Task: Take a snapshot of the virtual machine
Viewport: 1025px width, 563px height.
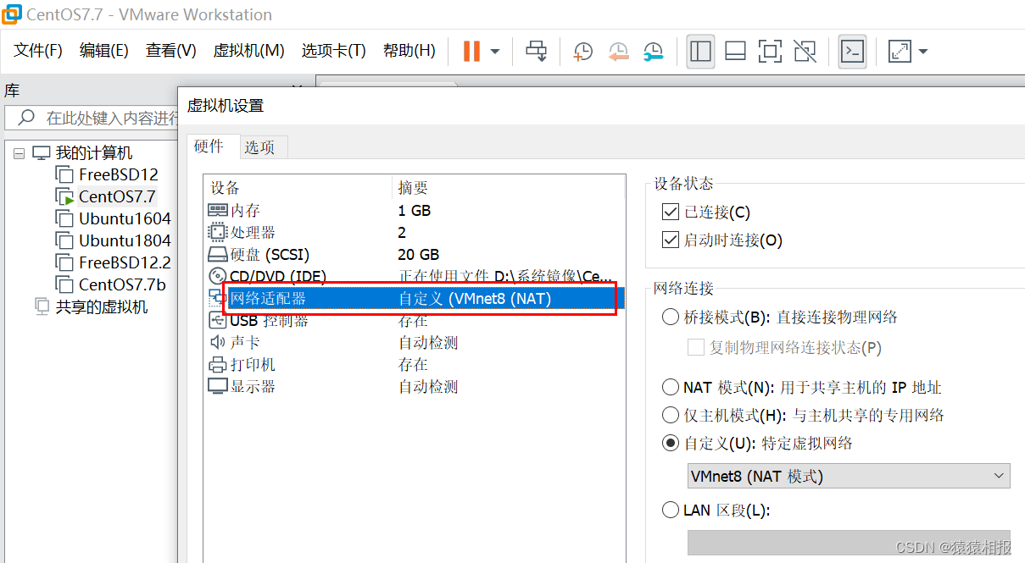Action: coord(582,52)
